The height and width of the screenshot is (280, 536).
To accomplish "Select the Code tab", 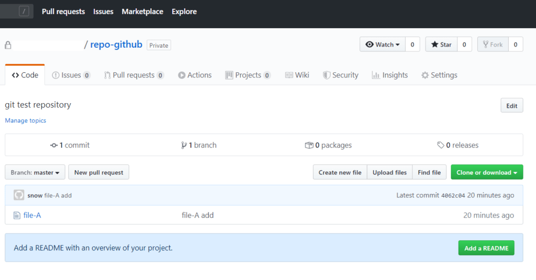I will coord(25,75).
